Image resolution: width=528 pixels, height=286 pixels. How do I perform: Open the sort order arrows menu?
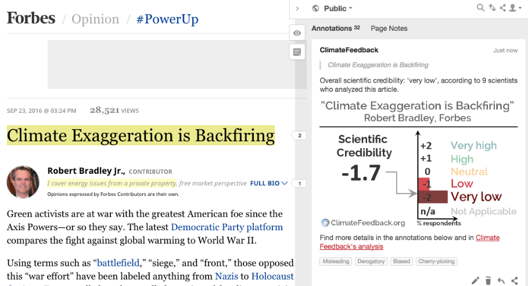click(493, 8)
